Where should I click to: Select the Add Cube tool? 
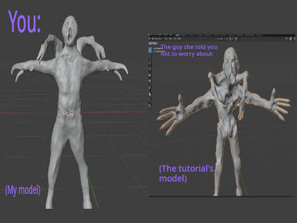pyautogui.click(x=150, y=100)
